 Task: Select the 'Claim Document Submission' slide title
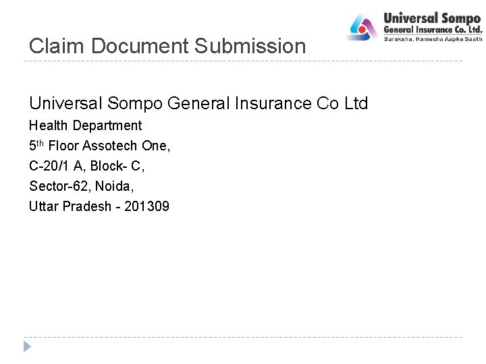point(167,47)
